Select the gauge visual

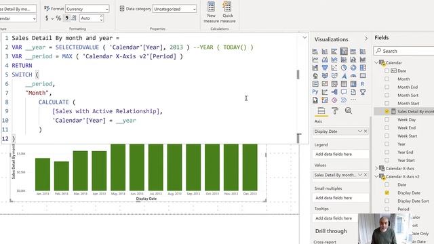[x=353, y=75]
